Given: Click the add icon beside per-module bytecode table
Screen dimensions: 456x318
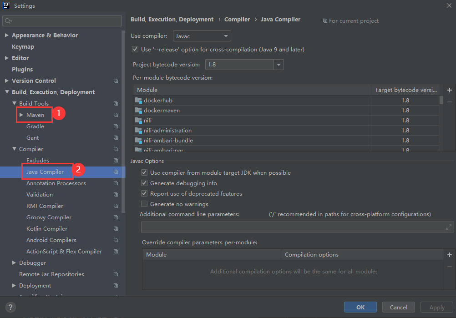Looking at the screenshot, I should click(450, 90).
